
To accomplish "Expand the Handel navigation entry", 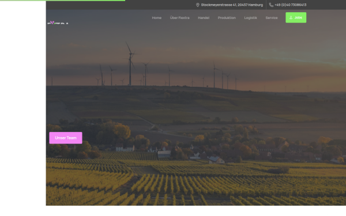I will (204, 18).
